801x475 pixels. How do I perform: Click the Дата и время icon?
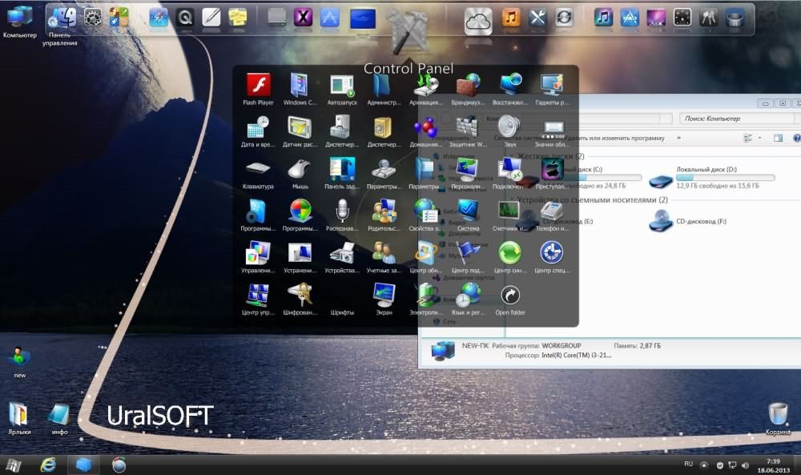[258, 127]
